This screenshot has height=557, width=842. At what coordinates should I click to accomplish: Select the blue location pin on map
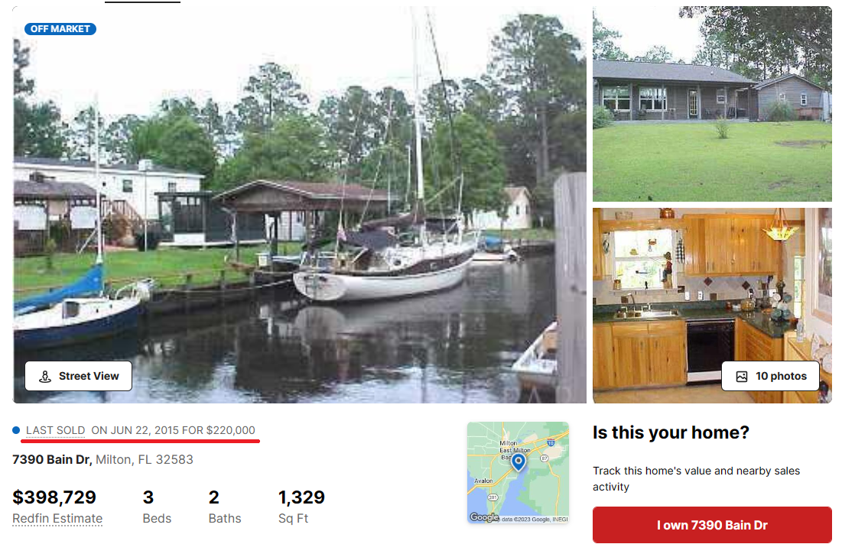click(519, 462)
